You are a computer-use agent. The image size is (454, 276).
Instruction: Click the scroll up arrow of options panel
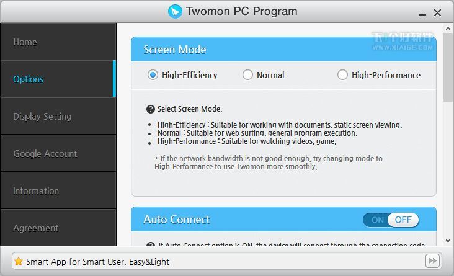coord(448,29)
